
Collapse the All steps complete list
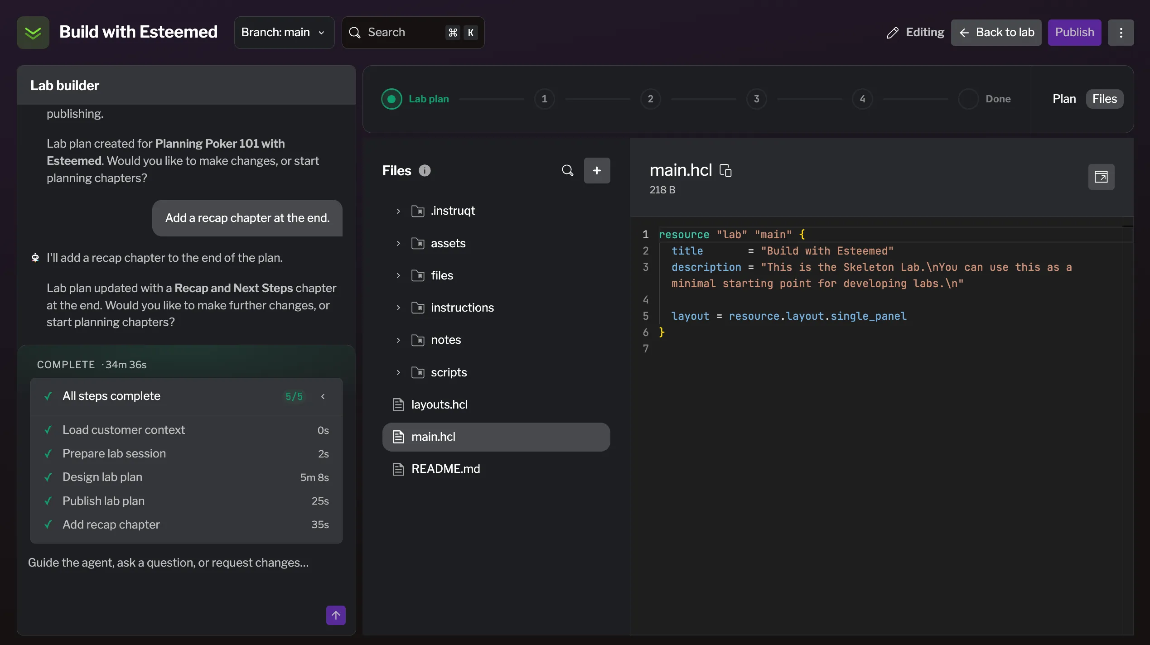[x=323, y=396]
